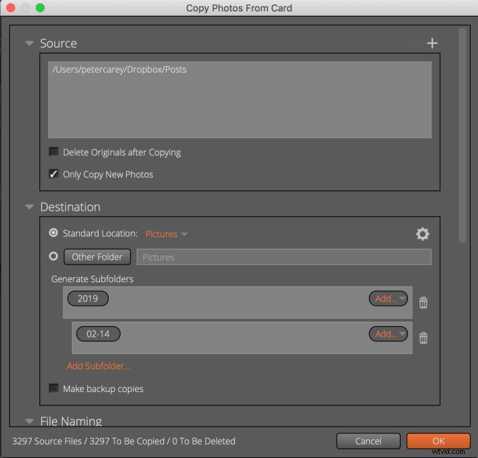
Task: Open the Add dropdown in the 02-14 row
Action: coord(389,334)
